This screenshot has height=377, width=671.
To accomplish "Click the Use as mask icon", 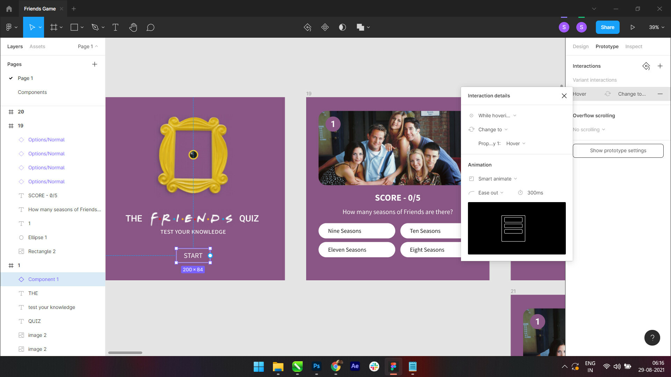I will (x=342, y=27).
